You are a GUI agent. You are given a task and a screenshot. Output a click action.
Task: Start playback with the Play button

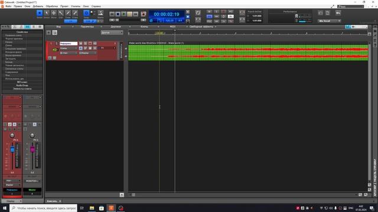point(123,14)
